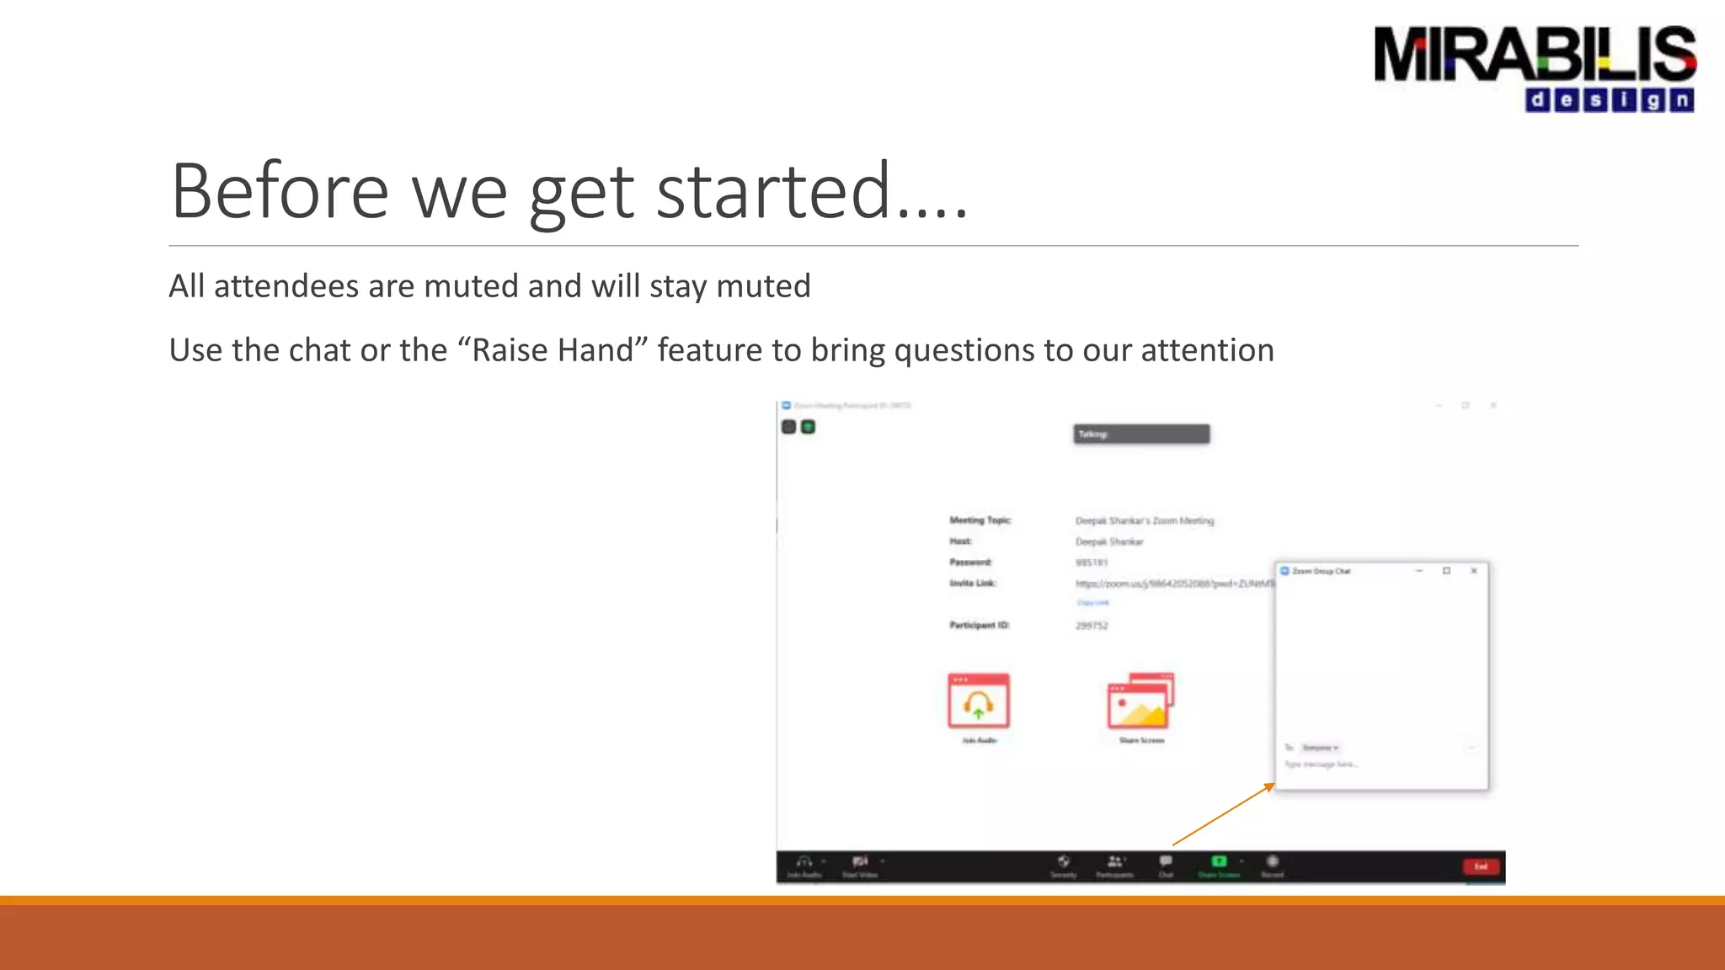Click the meeting info icon top-left
Screen dimensions: 1725x970
[x=788, y=427]
